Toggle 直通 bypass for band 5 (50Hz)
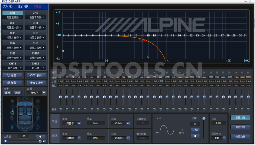The image size is (255, 145). (85, 109)
